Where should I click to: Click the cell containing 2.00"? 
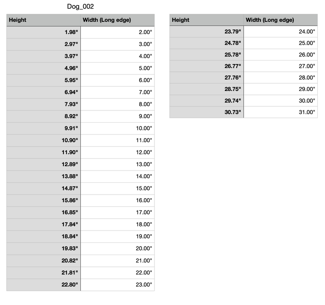(x=117, y=32)
